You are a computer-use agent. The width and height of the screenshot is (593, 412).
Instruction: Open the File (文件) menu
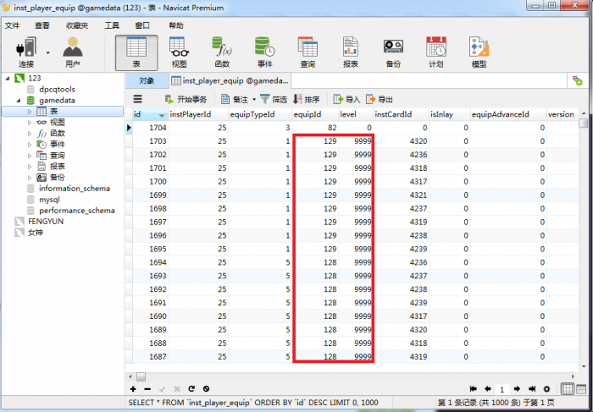12,25
